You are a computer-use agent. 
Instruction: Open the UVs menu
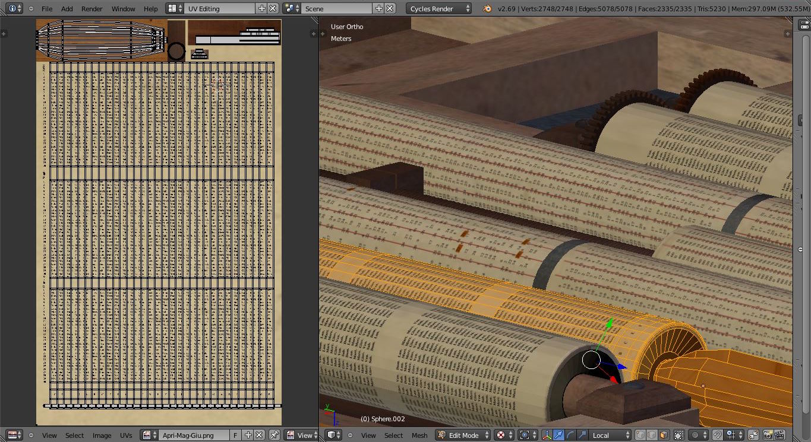(x=126, y=435)
